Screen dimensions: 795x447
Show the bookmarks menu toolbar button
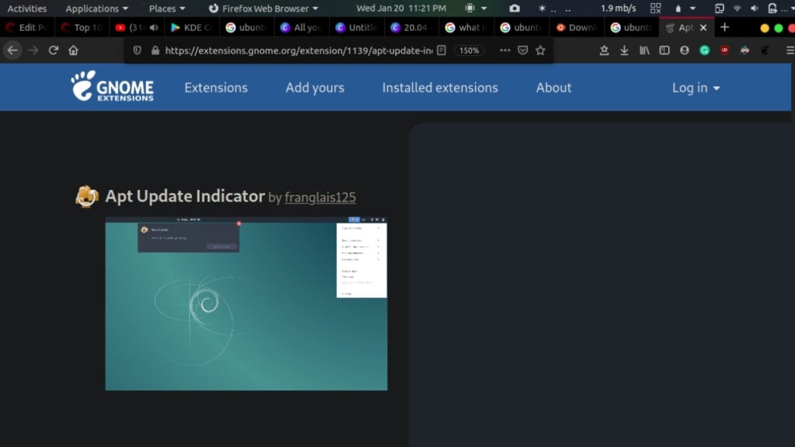(604, 50)
